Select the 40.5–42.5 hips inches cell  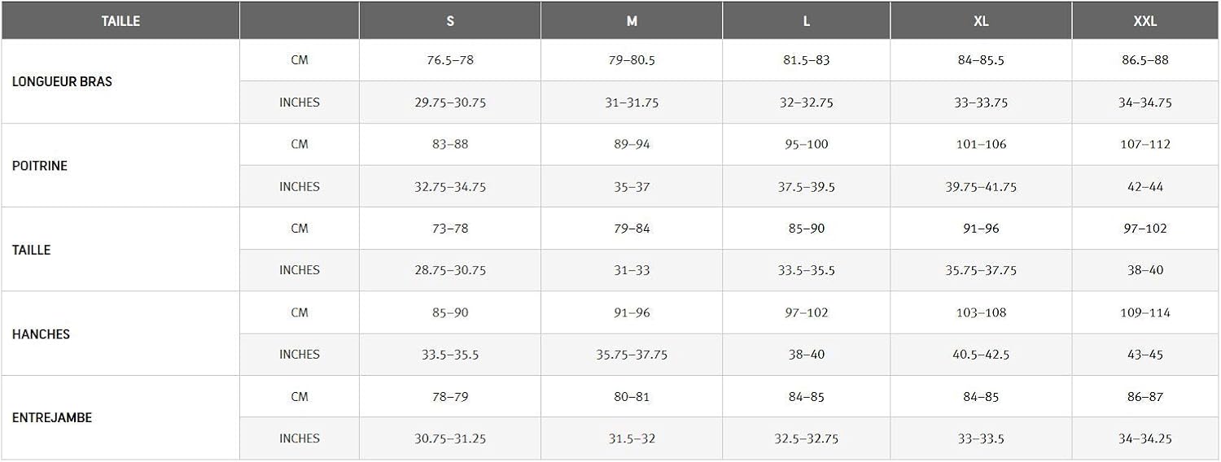tap(981, 355)
